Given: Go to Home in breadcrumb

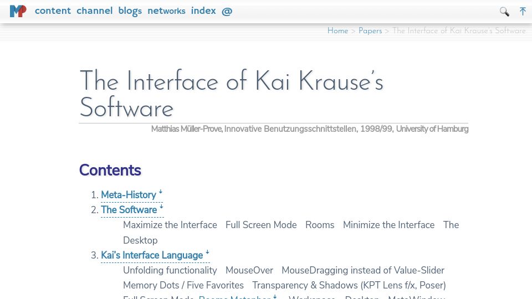Looking at the screenshot, I should [337, 30].
